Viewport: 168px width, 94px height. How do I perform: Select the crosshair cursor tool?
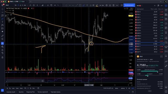[2, 9]
